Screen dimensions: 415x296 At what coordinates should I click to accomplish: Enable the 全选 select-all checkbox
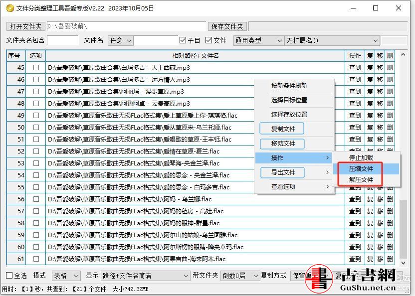click(x=9, y=276)
